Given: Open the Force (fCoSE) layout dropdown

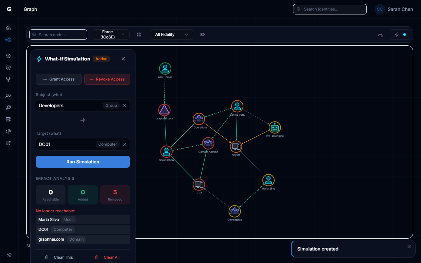Looking at the screenshot, I should tap(111, 34).
